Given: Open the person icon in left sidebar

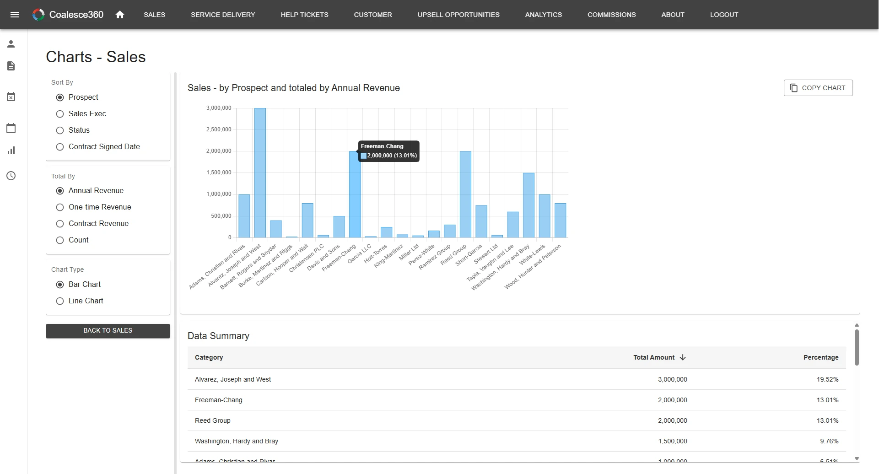Looking at the screenshot, I should click(11, 43).
